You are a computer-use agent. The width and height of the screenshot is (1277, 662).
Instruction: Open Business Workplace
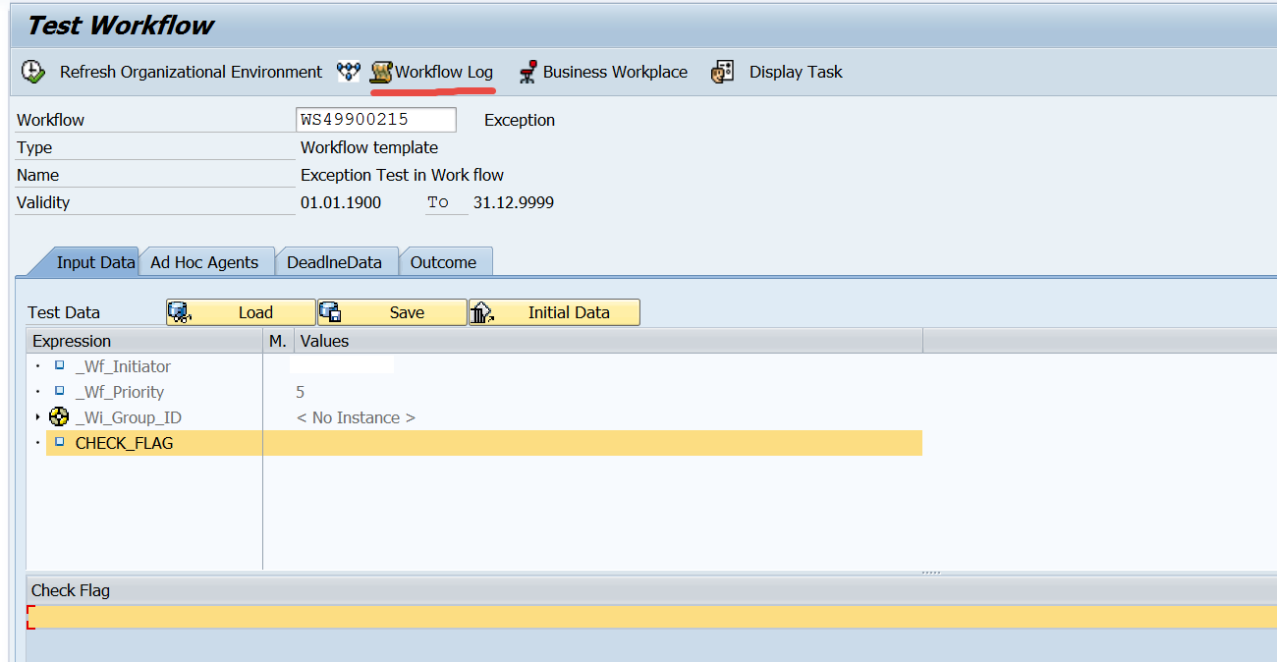pyautogui.click(x=615, y=72)
